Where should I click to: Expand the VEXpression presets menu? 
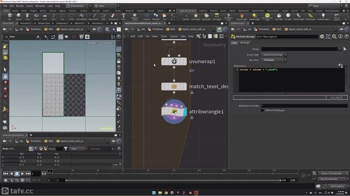click(x=340, y=65)
